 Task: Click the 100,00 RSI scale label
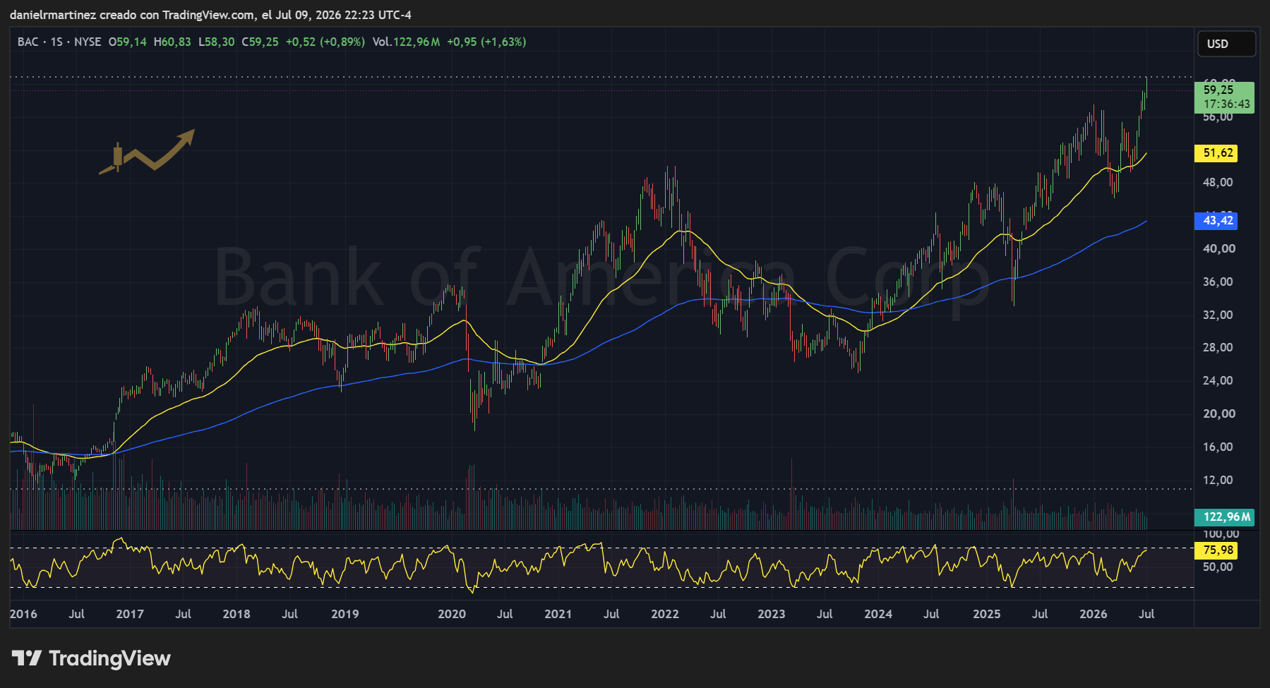pyautogui.click(x=1221, y=534)
